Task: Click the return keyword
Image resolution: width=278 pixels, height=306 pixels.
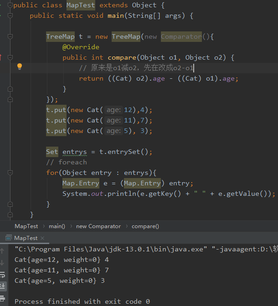Action: (91, 78)
